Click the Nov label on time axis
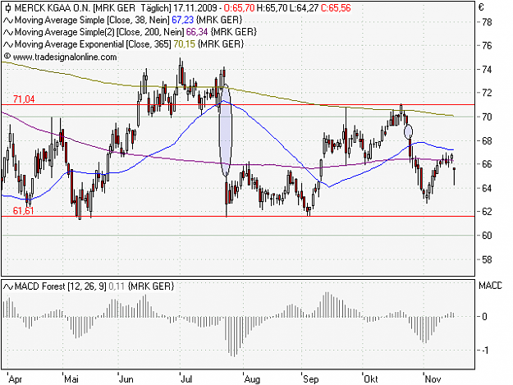 pos(433,379)
